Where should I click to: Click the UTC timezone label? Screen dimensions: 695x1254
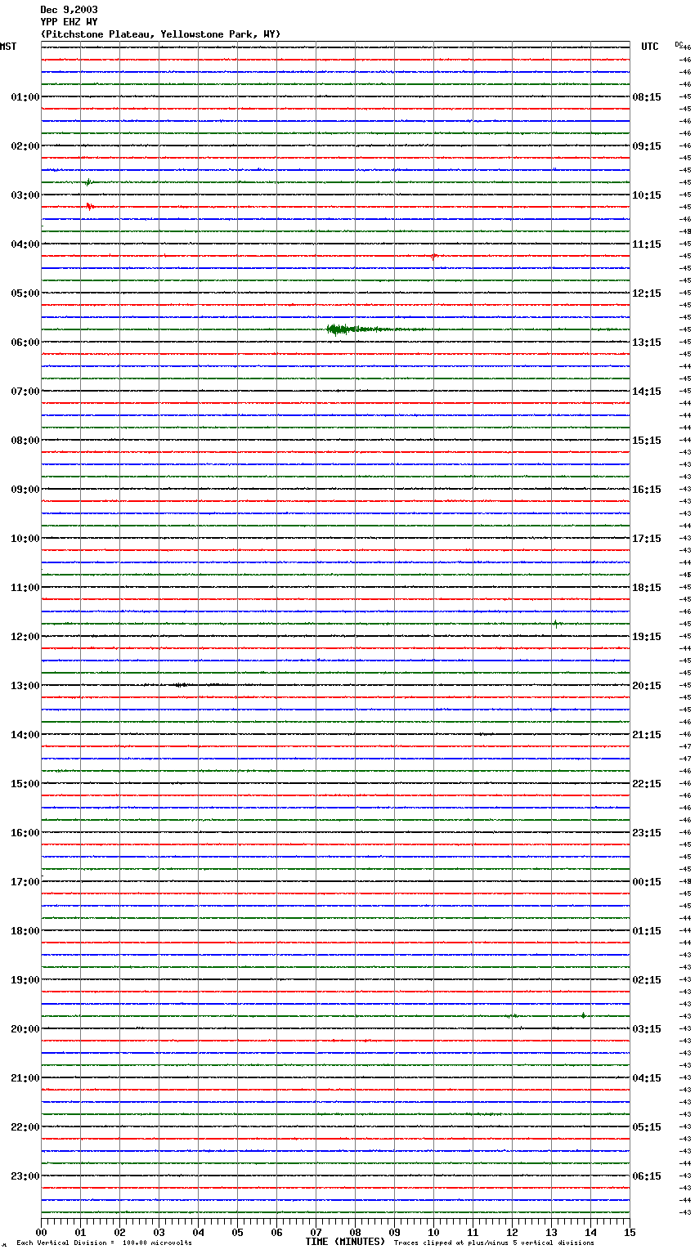coord(650,47)
